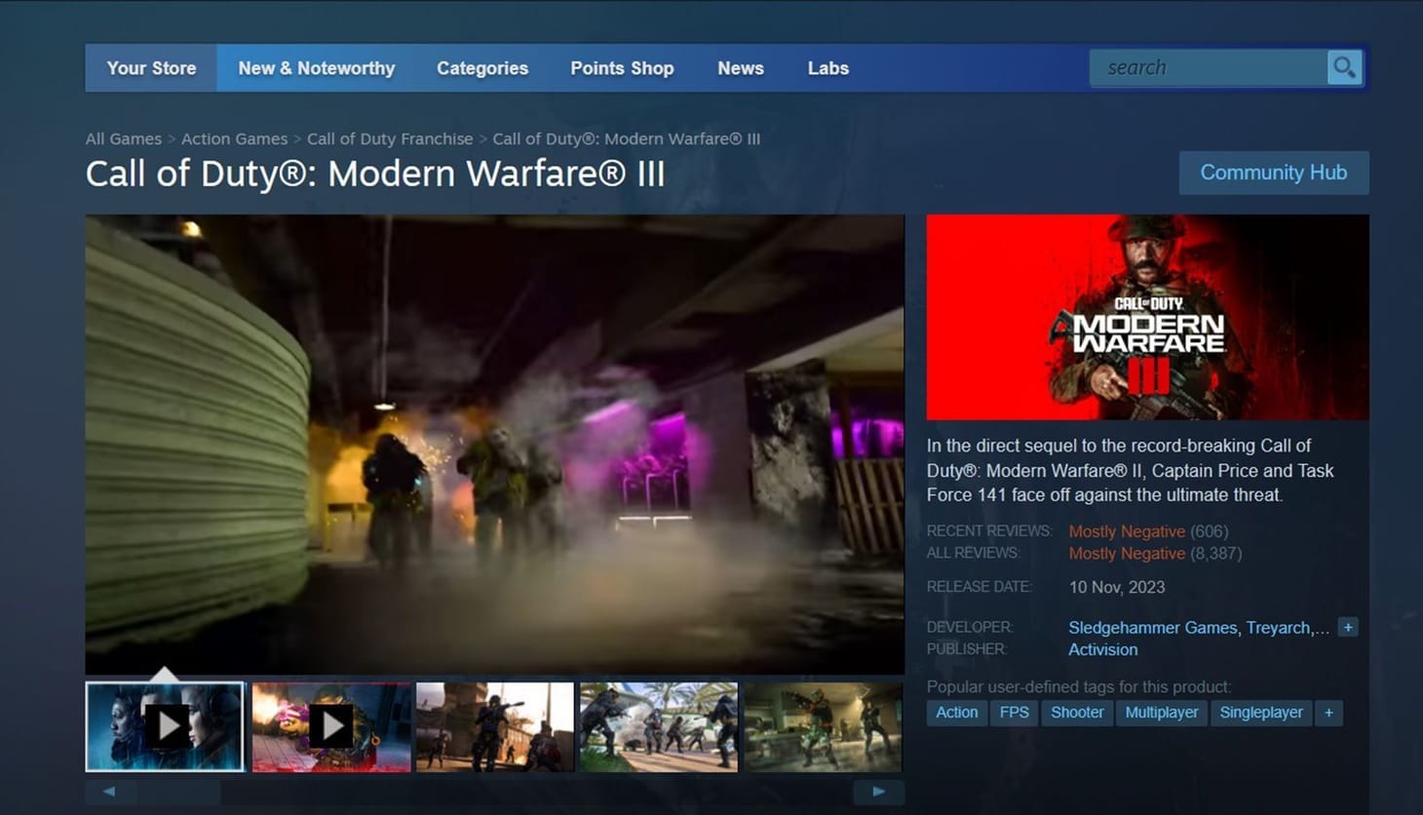Click the left arrow below the screenshots

point(110,792)
